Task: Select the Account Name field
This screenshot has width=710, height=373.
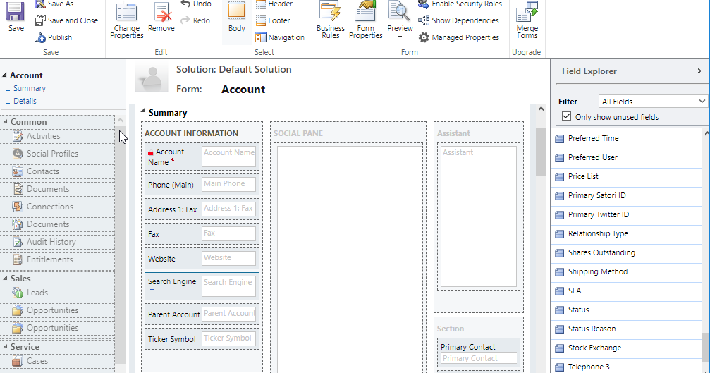Action: 202,157
